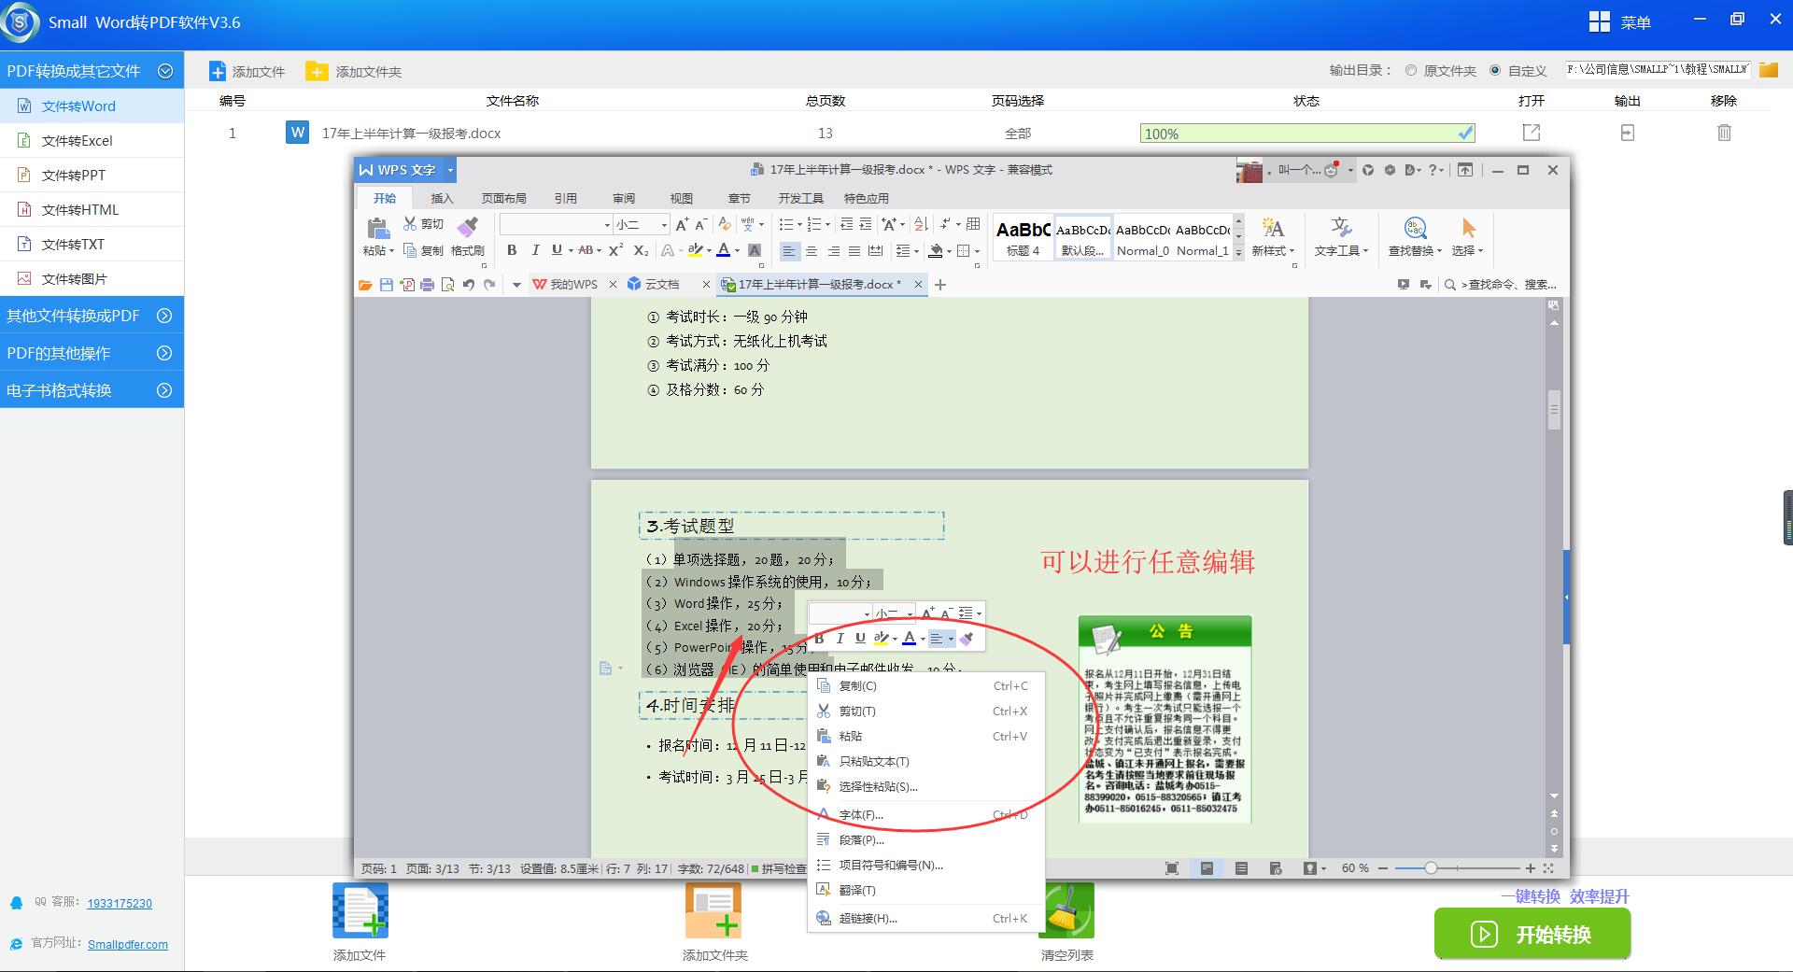
Task: Select the 自定义 output radio button
Action: coord(1495,71)
